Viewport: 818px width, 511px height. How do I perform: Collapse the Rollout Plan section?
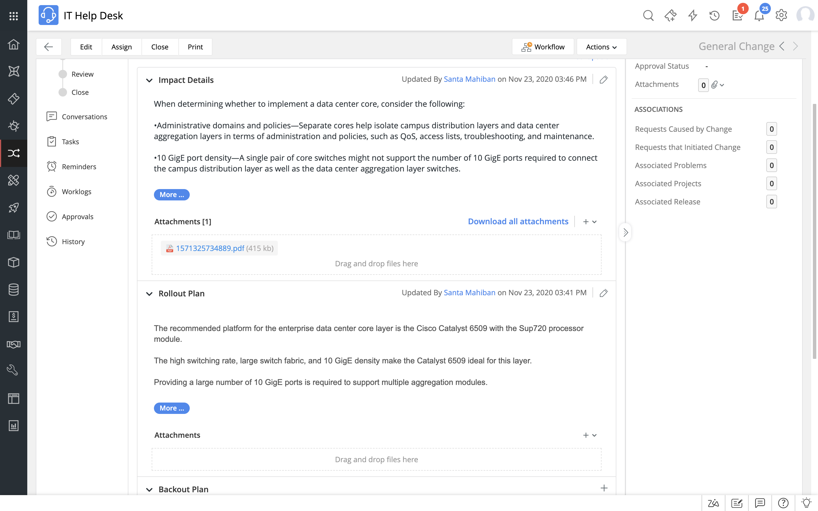pyautogui.click(x=150, y=294)
